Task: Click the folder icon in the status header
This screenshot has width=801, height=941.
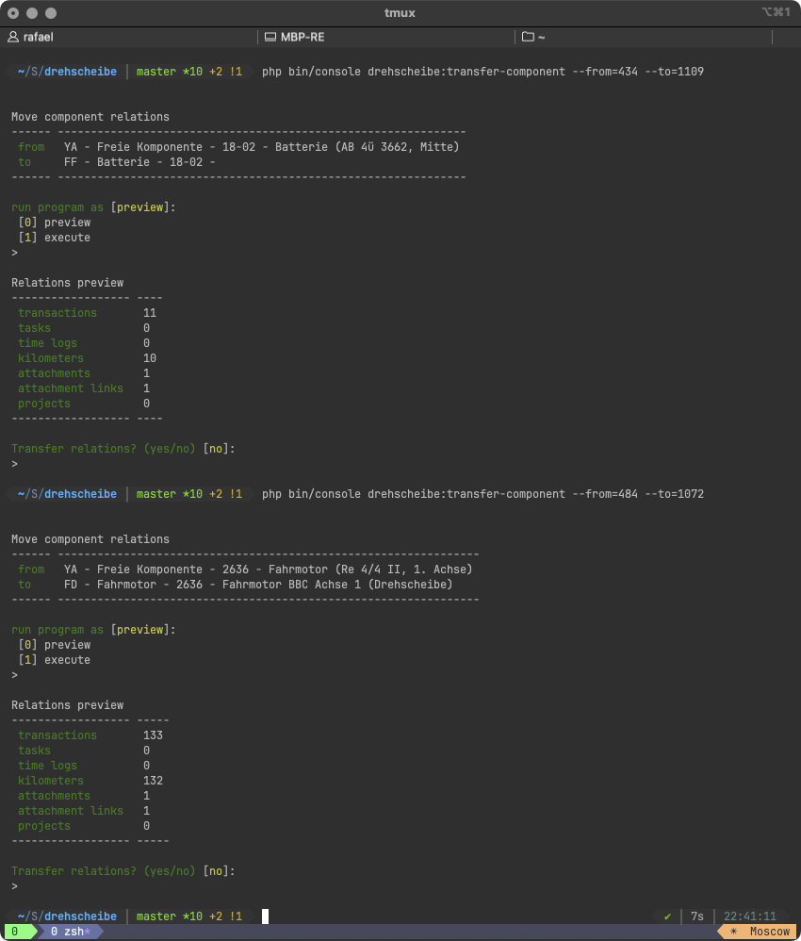Action: tap(528, 37)
